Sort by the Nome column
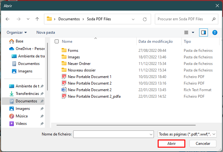 pyautogui.click(x=67, y=42)
